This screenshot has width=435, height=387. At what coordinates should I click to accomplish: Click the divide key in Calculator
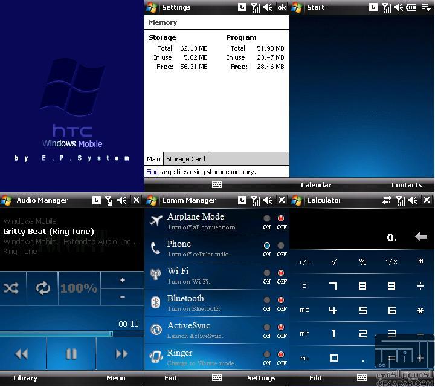pyautogui.click(x=420, y=285)
